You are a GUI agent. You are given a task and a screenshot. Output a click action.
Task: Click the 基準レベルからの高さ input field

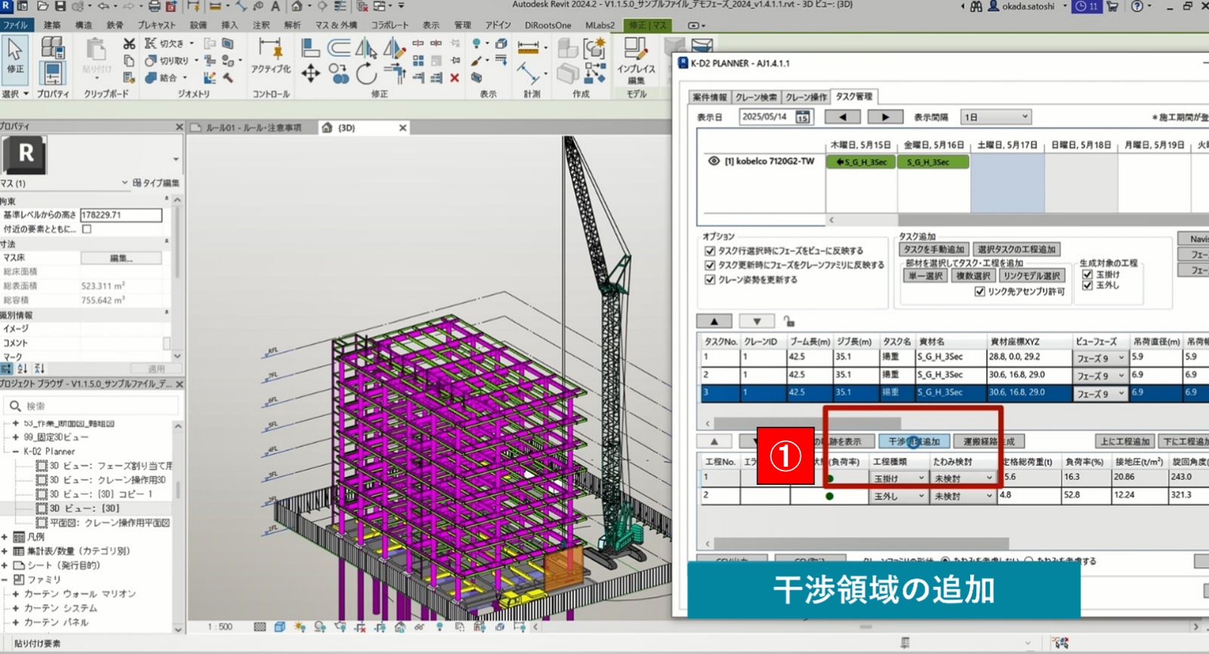click(x=121, y=215)
